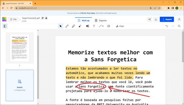This screenshot has height=105, width=184.
Task: Select the insert image tool
Action: pos(108,26)
